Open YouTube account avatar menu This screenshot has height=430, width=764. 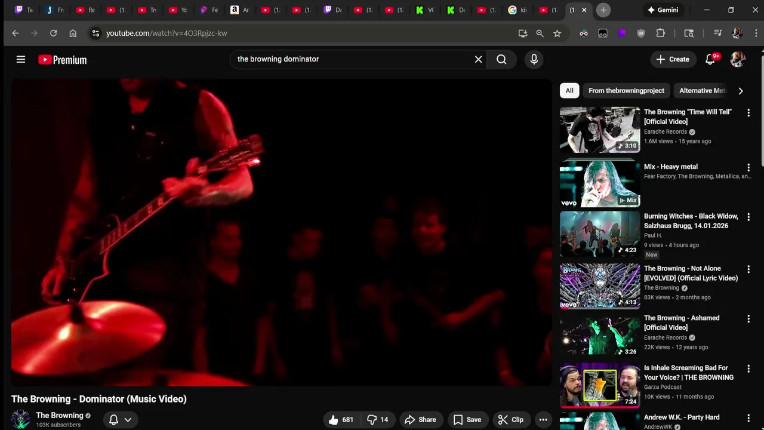coord(738,59)
